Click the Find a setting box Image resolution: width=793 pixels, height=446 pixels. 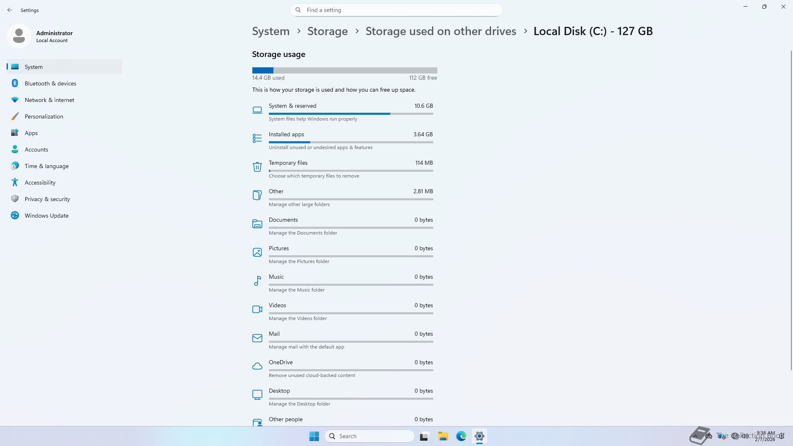396,10
